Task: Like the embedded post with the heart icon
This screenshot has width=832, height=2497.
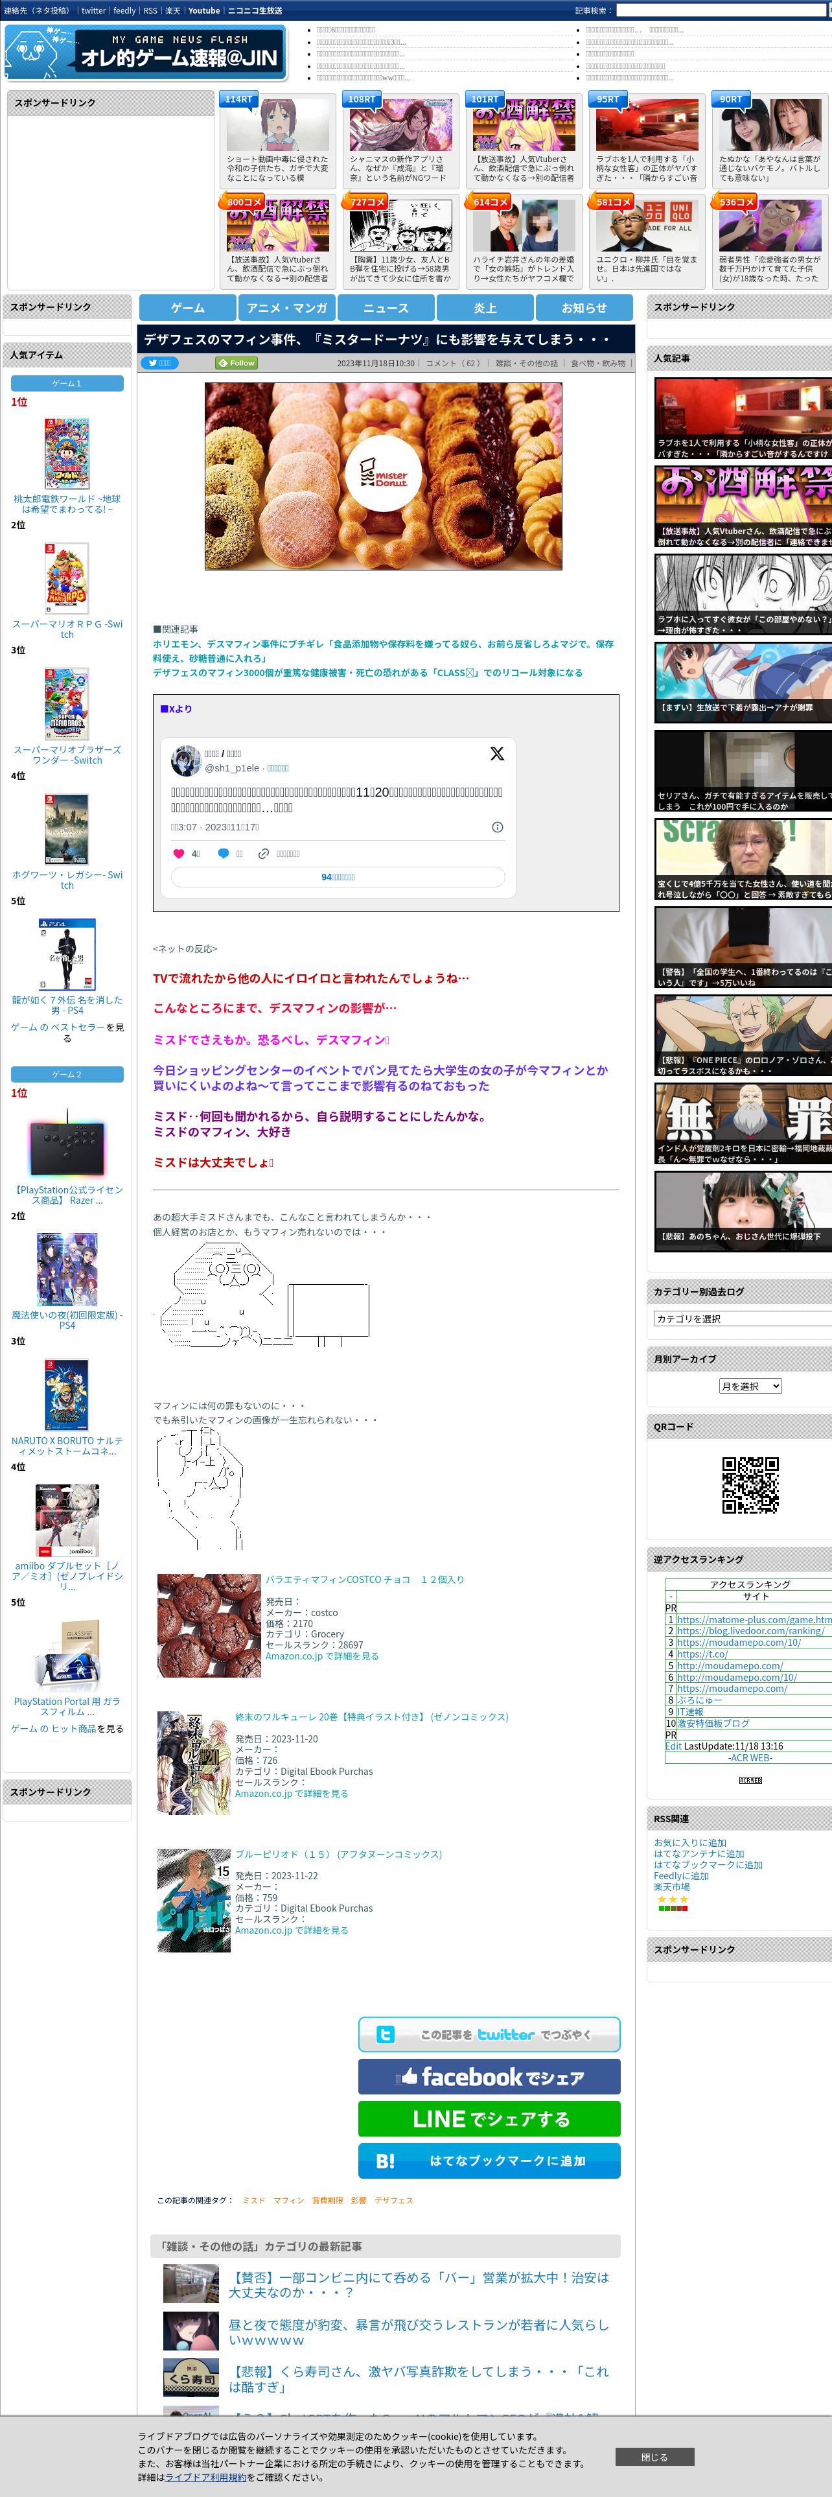Action: pyautogui.click(x=178, y=854)
